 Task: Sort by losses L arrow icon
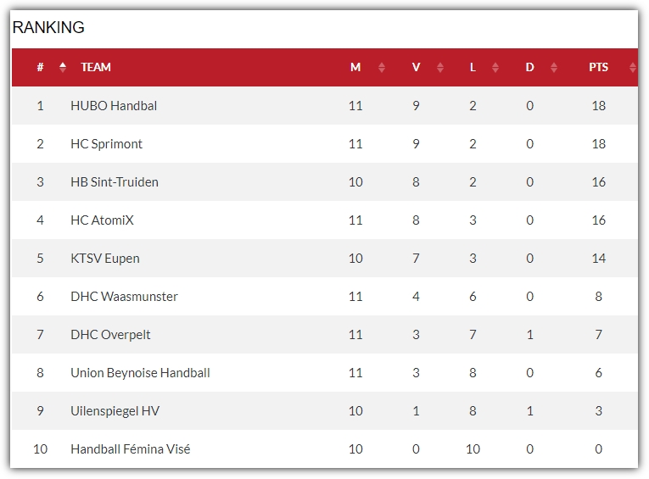(495, 68)
